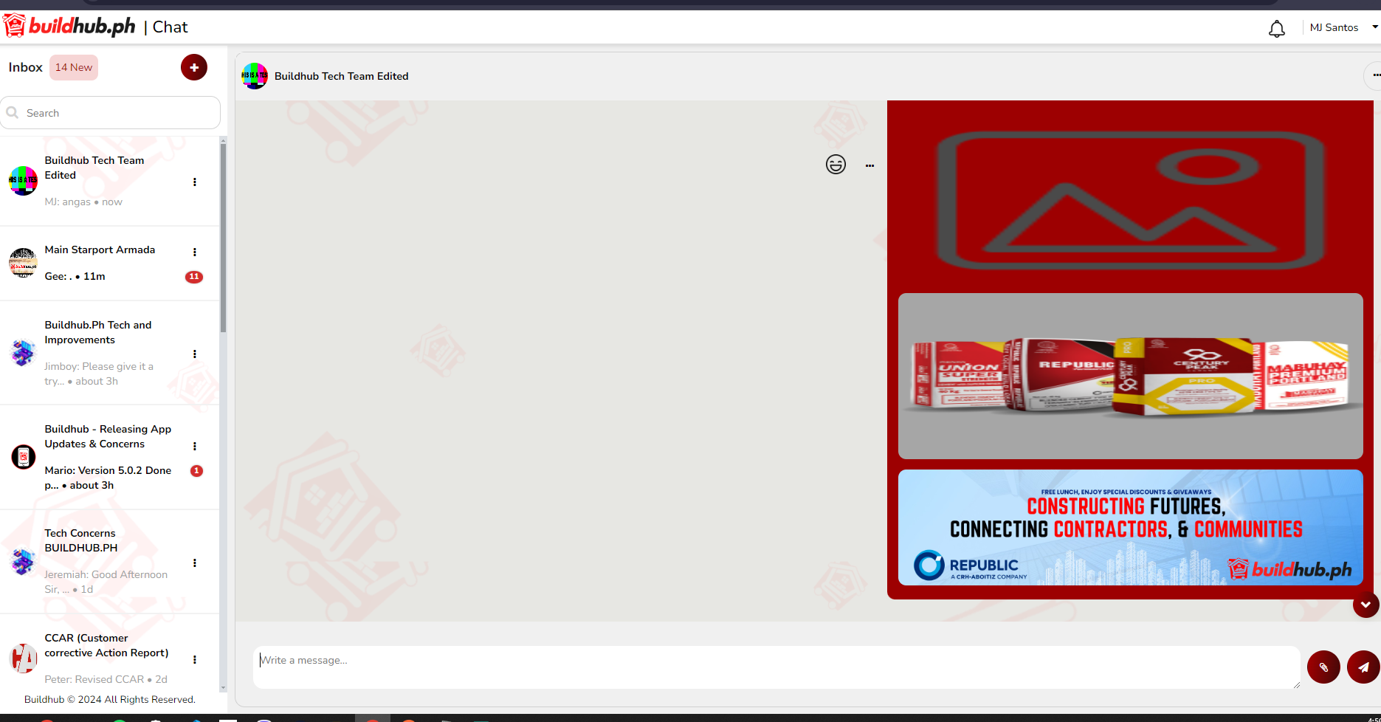This screenshot has width=1381, height=722.
Task: Open Main Starport Armada conversation
Action: [x=100, y=263]
